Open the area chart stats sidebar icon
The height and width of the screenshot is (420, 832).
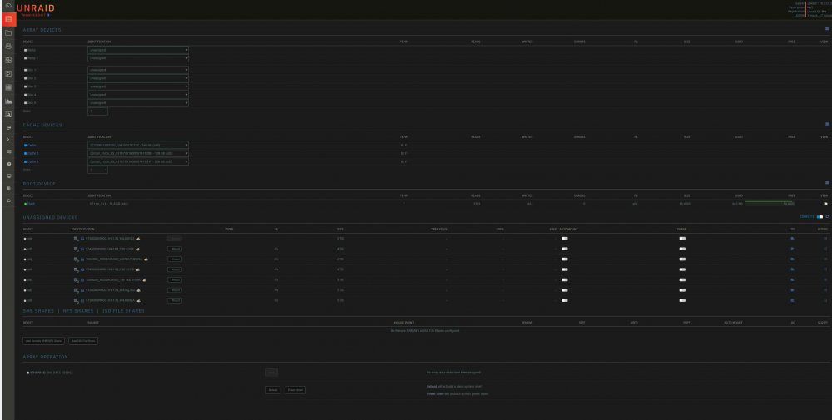[x=8, y=101]
